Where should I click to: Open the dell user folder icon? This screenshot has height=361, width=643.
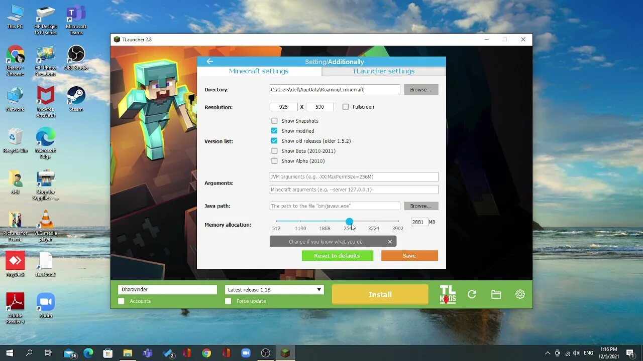pyautogui.click(x=15, y=182)
